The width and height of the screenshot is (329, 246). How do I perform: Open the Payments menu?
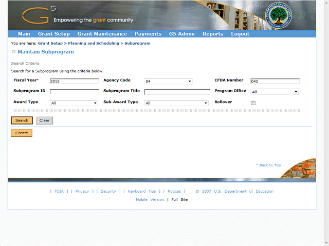click(x=148, y=34)
